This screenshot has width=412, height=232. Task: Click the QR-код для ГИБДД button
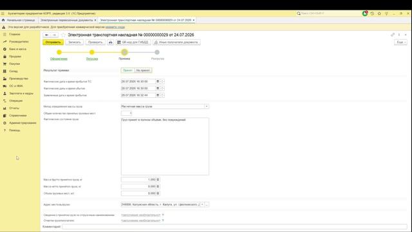coord(133,42)
